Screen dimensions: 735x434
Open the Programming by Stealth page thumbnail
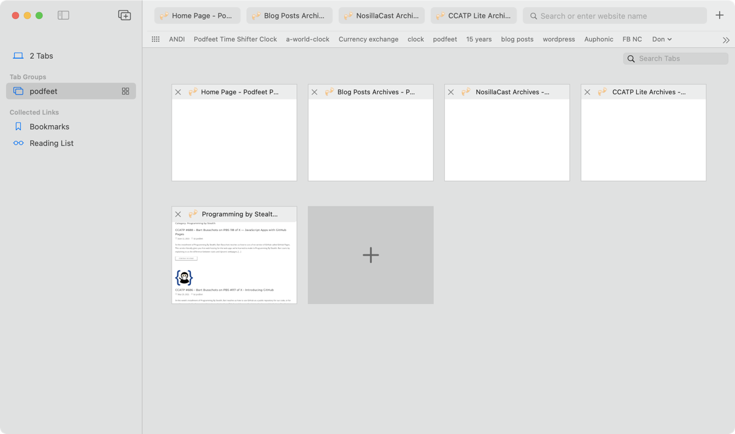pos(234,262)
